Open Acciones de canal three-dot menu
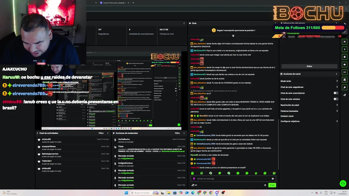 (x=336, y=74)
